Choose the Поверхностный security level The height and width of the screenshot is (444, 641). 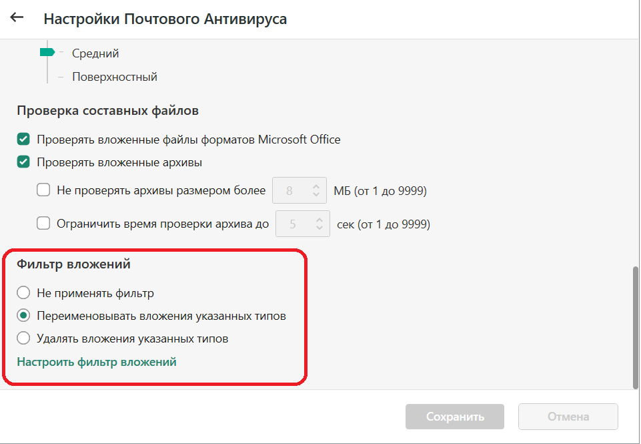coord(115,77)
